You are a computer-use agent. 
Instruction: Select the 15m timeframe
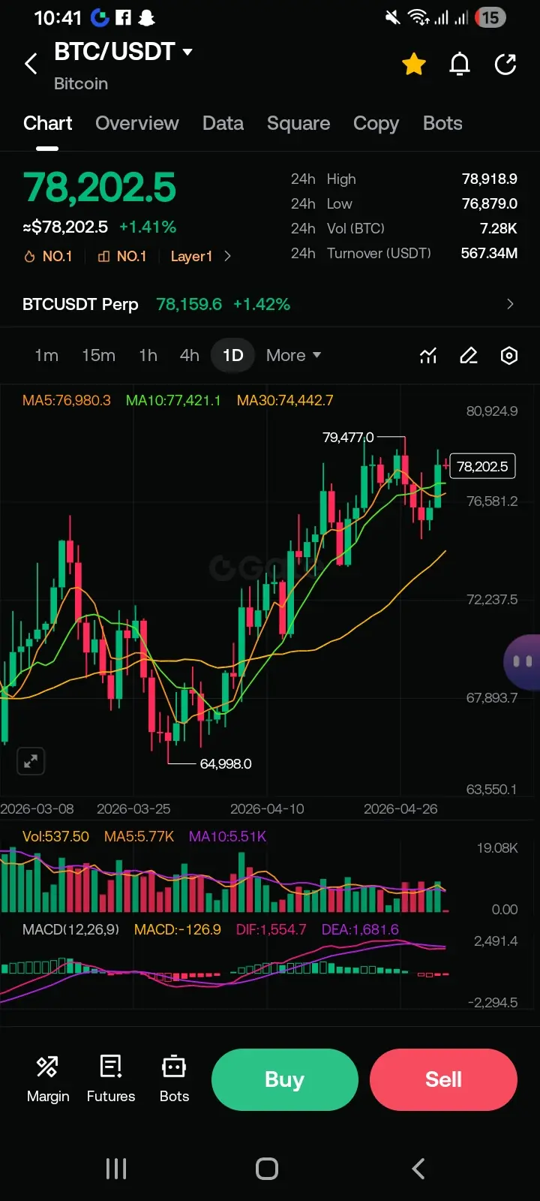98,355
